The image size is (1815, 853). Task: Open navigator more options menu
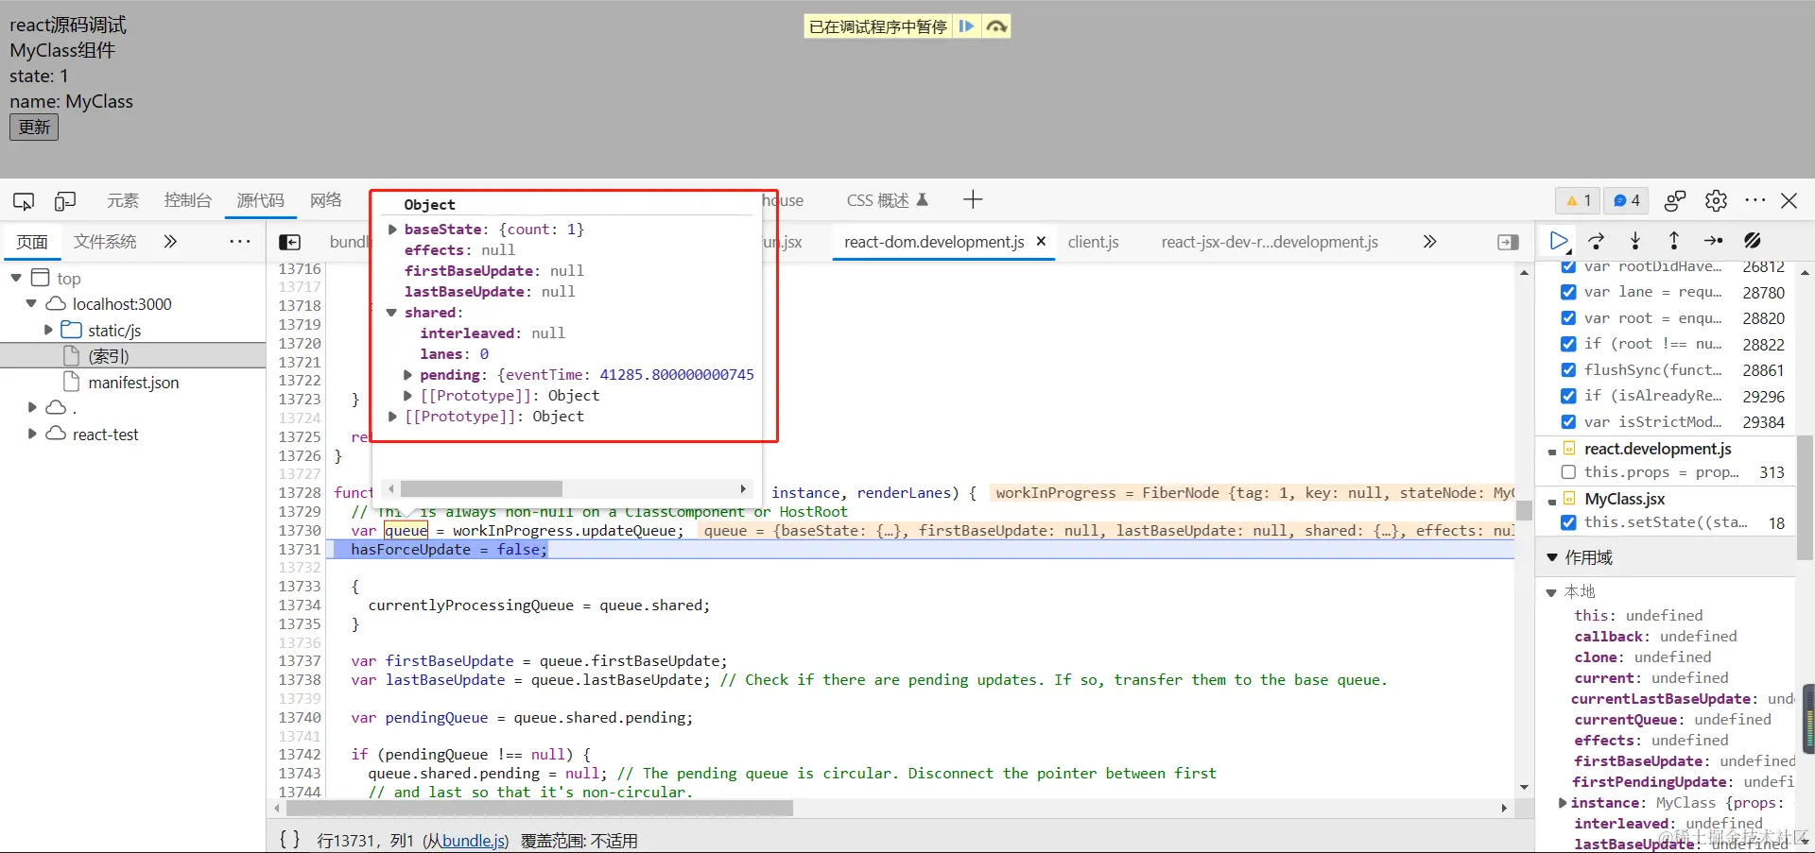point(240,242)
